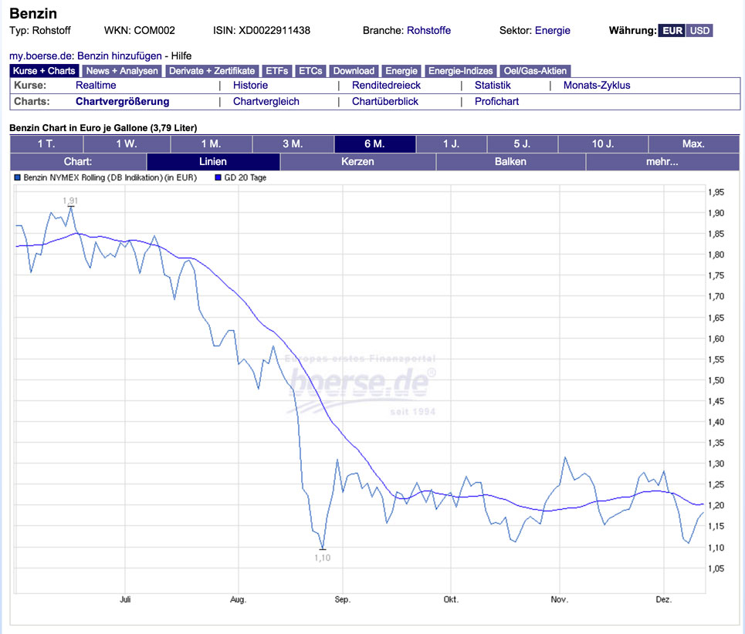Select the Max. time range
Viewport: 745px width, 634px height.
point(694,143)
